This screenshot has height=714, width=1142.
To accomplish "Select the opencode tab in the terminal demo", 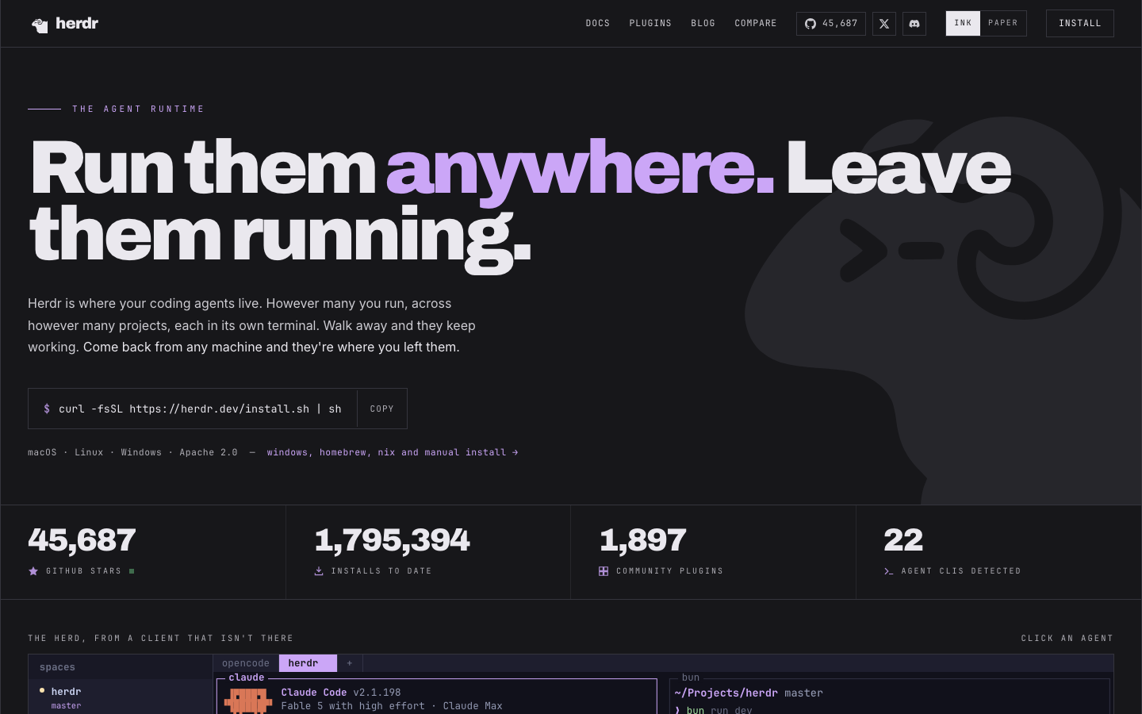I will [x=246, y=663].
